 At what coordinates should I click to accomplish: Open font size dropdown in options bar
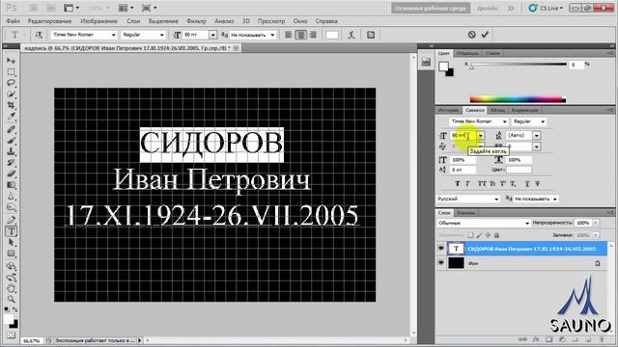click(212, 35)
